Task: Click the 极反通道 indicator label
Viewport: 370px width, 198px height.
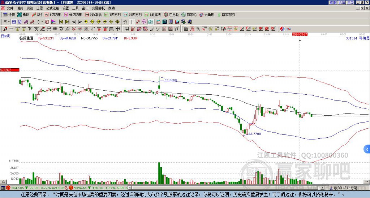Action: point(26,38)
